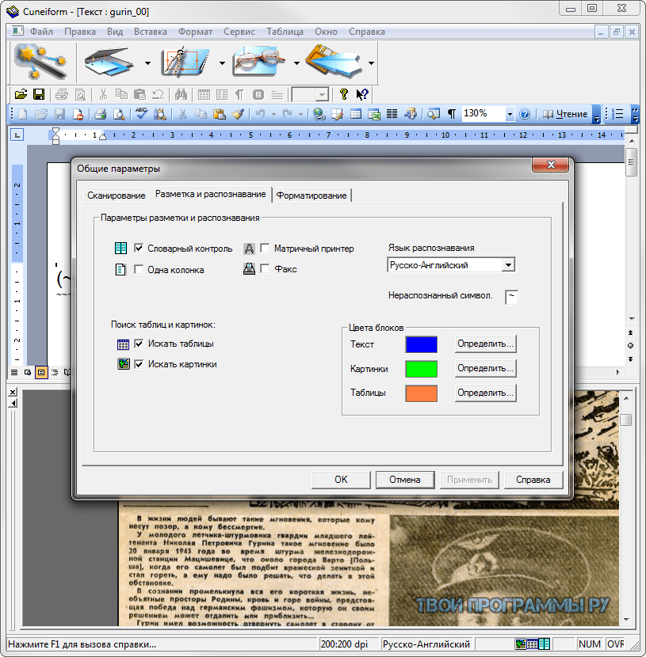646x657 pixels.
Task: Expand the undo history dropdown arrow
Action: pyautogui.click(x=273, y=114)
